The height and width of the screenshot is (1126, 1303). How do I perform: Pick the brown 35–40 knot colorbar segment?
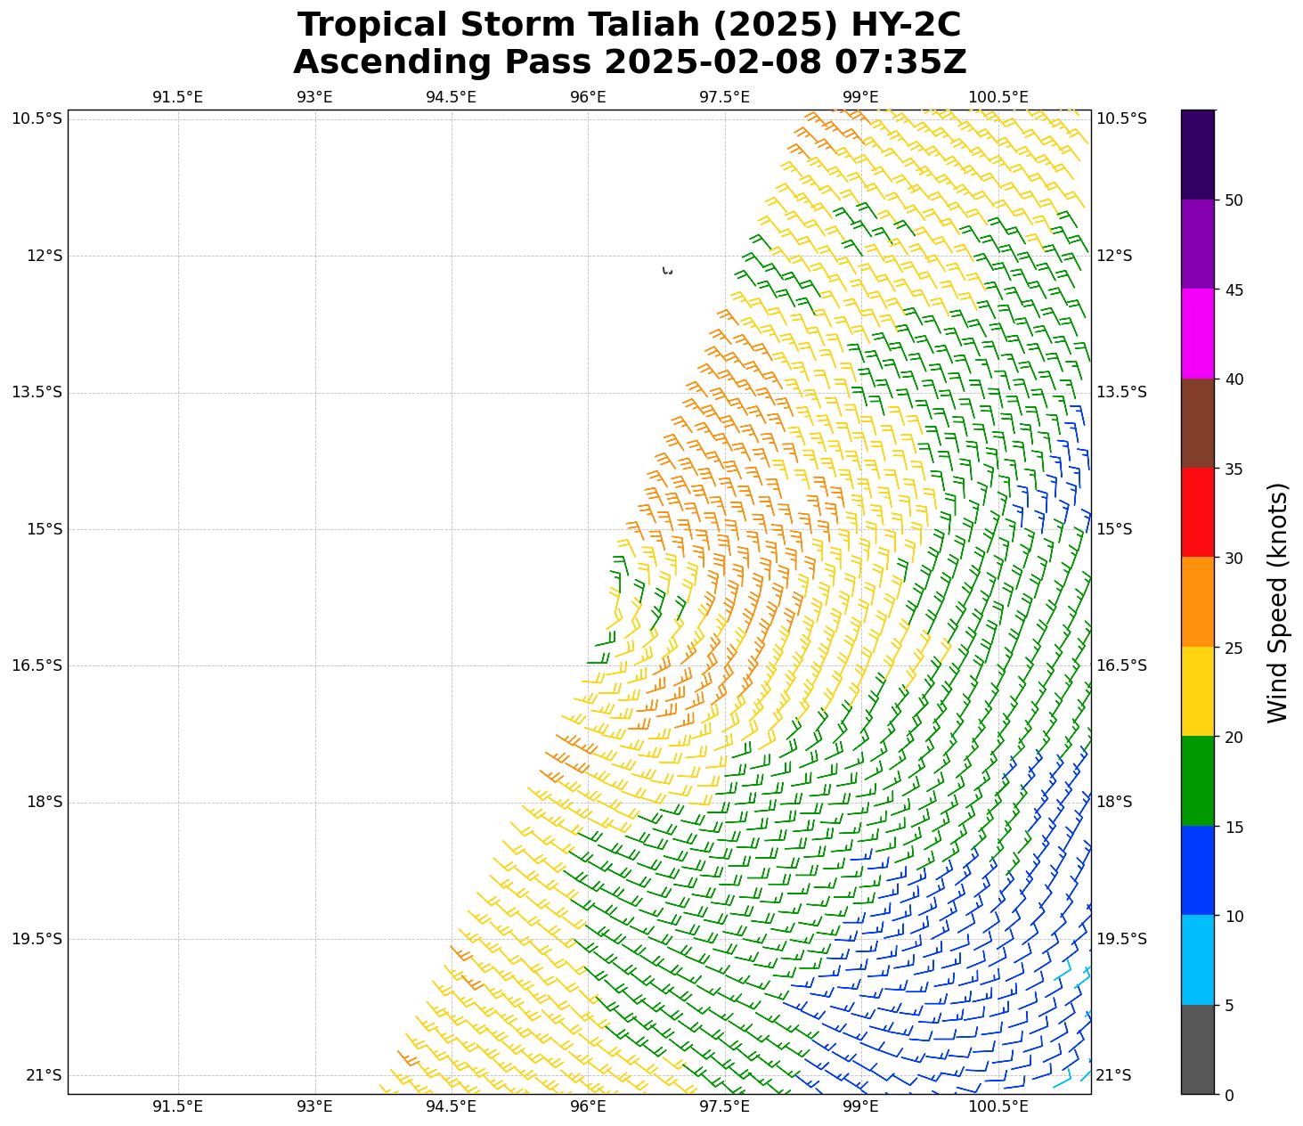click(1197, 423)
